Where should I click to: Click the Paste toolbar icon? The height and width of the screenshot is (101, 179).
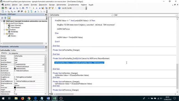20,8
